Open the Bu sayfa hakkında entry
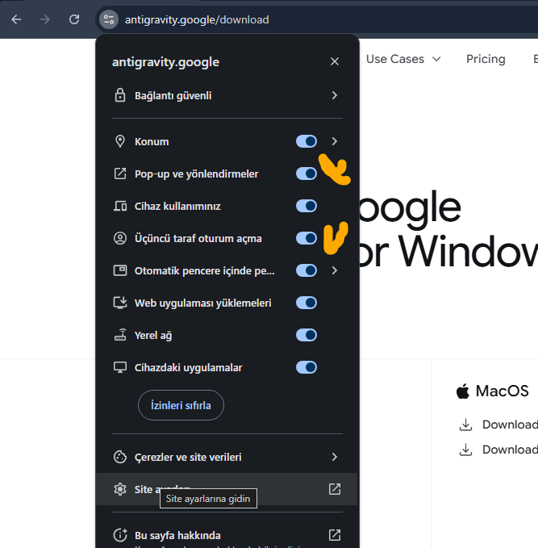The height and width of the screenshot is (548, 538). point(227,535)
